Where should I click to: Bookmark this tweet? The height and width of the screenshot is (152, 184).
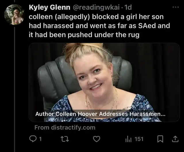coord(160,139)
